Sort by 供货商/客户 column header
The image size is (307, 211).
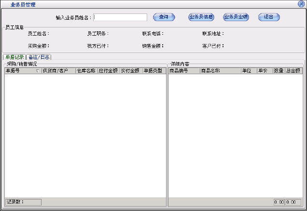(58, 71)
